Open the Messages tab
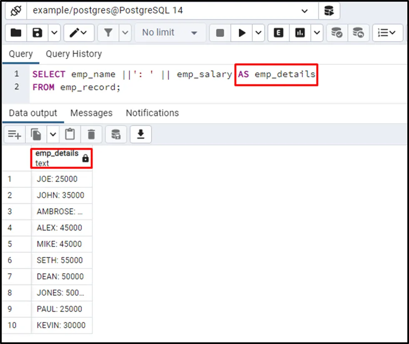The width and height of the screenshot is (409, 344). click(91, 113)
